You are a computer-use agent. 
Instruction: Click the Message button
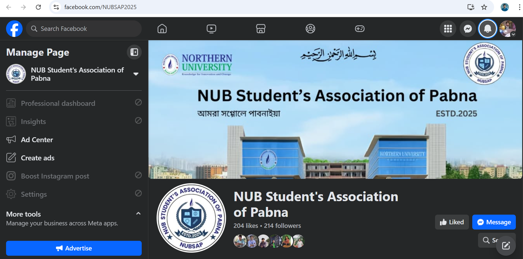pyautogui.click(x=494, y=222)
